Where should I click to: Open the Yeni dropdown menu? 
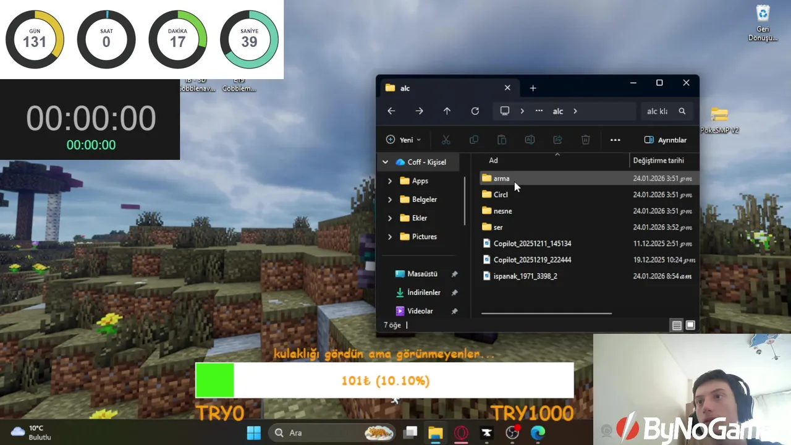click(x=403, y=140)
